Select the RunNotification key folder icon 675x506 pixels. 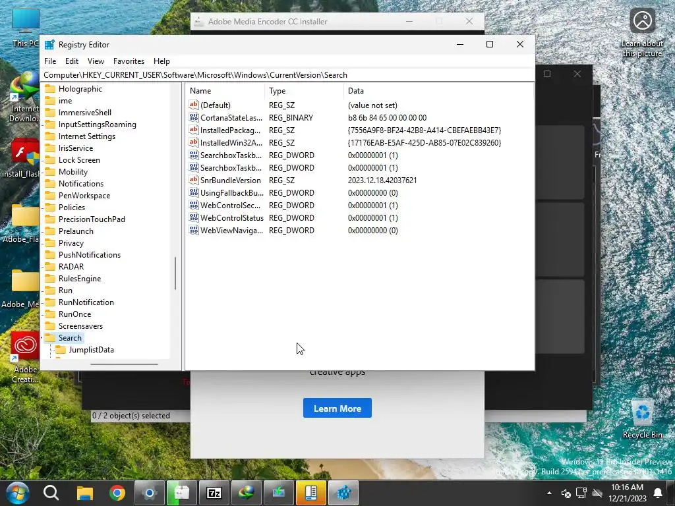50,302
